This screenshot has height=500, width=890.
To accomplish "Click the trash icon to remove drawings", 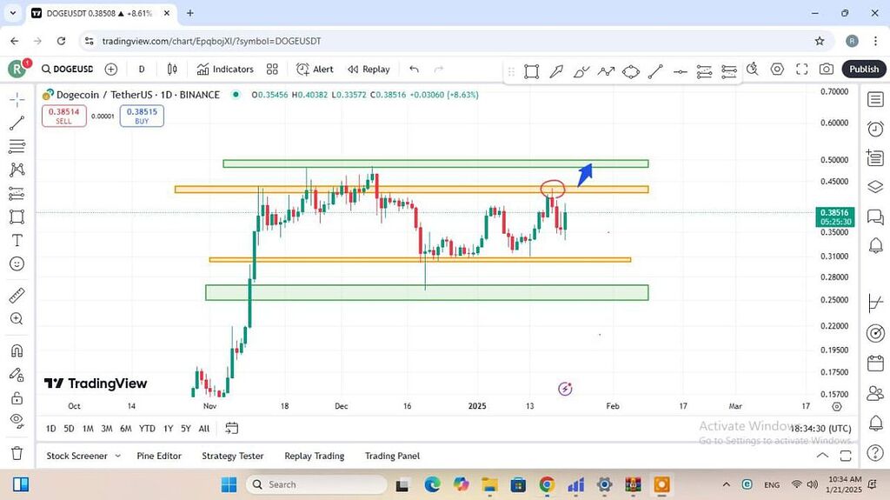I will coord(17,453).
